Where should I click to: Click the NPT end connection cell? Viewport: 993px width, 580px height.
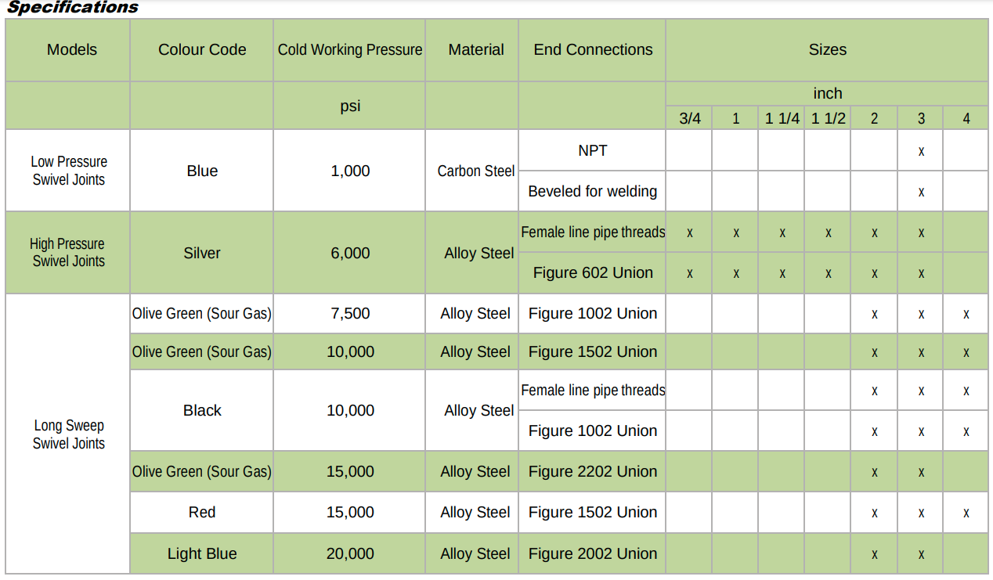tap(593, 150)
